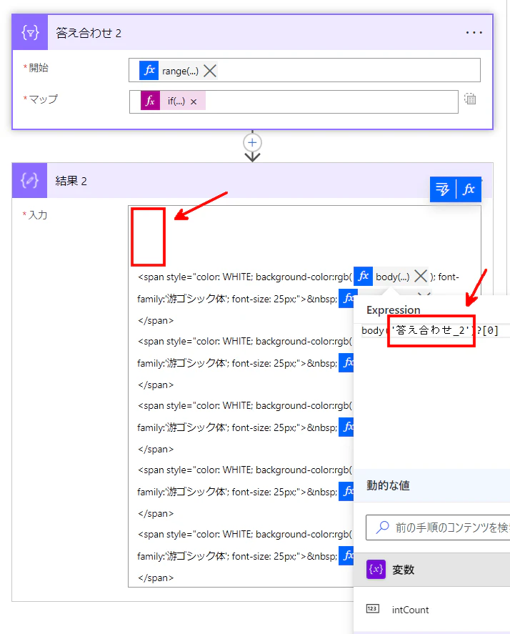This screenshot has width=510, height=634.
Task: Remove the if(...) expression token
Action: [194, 101]
